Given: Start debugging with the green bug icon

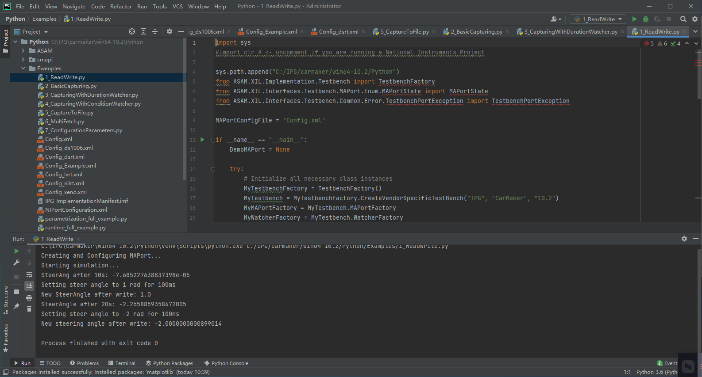Looking at the screenshot, I should [x=646, y=19].
